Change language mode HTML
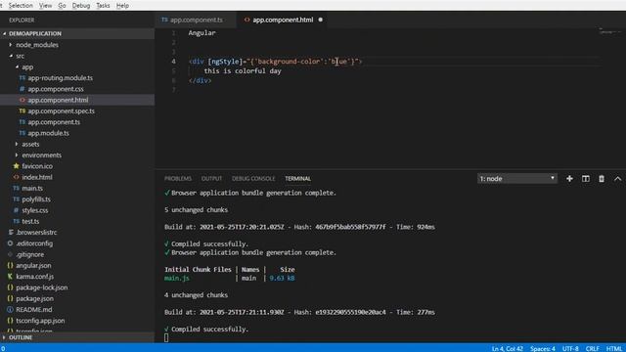626x352 pixels. (x=614, y=348)
